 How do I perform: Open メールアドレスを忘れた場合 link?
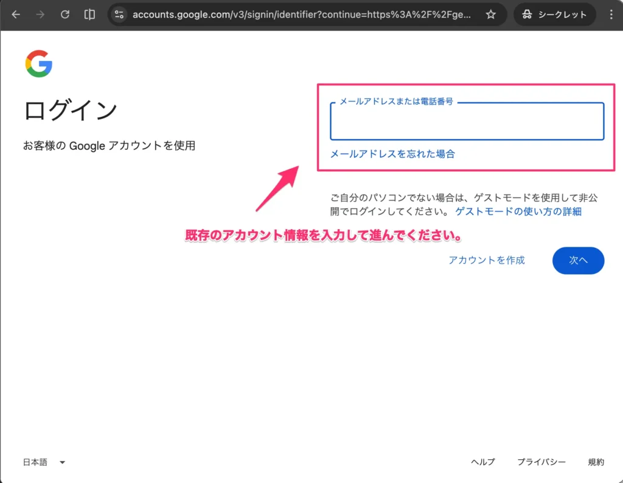click(x=392, y=154)
